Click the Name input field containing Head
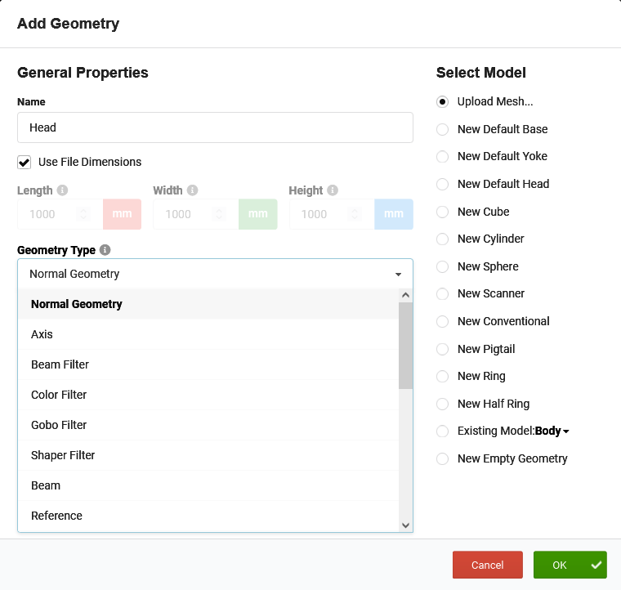The height and width of the screenshot is (590, 621). 215,127
